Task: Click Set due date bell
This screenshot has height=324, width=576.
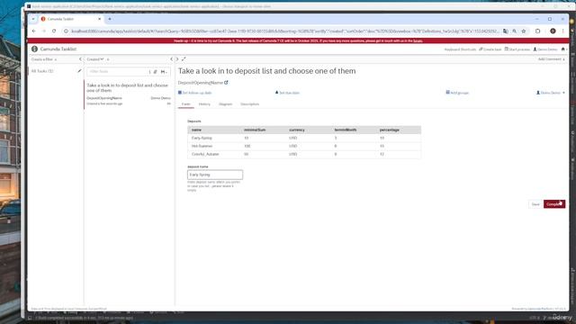Action: click(x=287, y=93)
